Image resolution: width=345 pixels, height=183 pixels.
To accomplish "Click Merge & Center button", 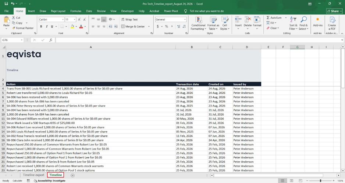I will (133, 26).
